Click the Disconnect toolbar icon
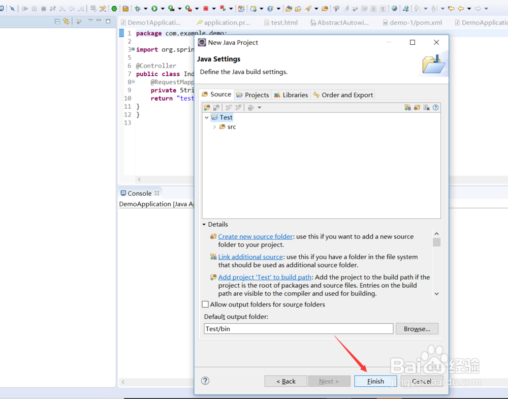 click(x=53, y=9)
